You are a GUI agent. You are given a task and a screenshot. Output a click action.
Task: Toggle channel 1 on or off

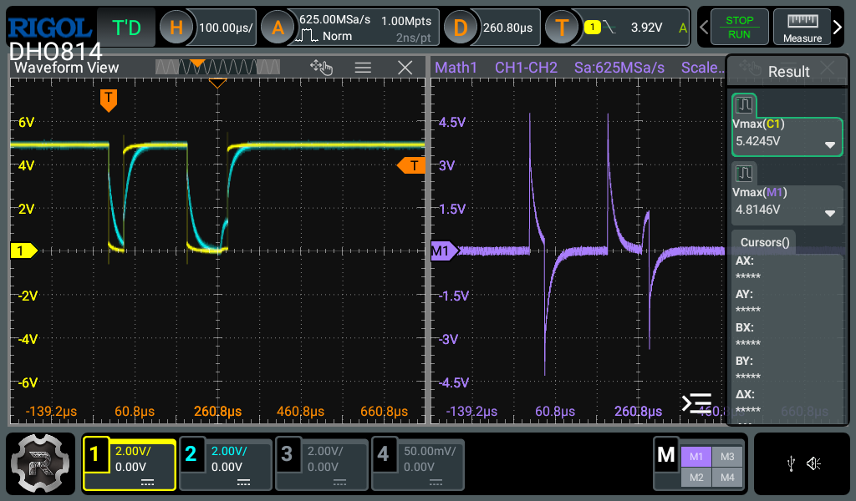point(95,454)
